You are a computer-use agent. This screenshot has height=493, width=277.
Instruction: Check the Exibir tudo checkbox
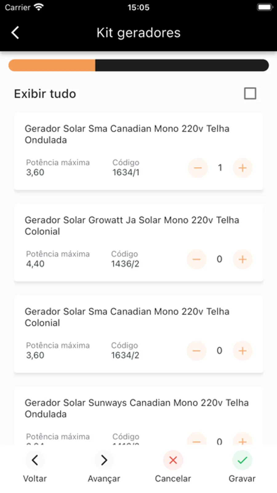coord(250,93)
